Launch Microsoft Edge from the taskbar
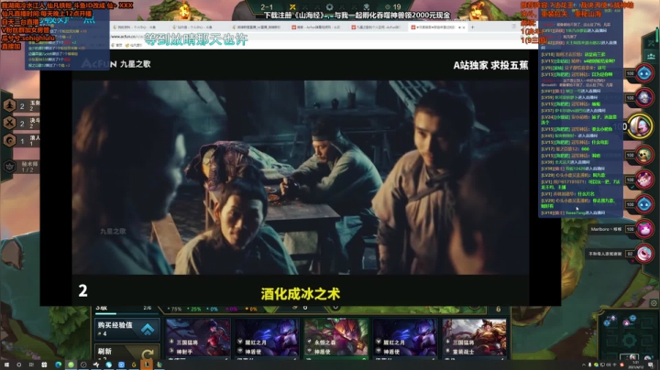 pyautogui.click(x=59, y=365)
